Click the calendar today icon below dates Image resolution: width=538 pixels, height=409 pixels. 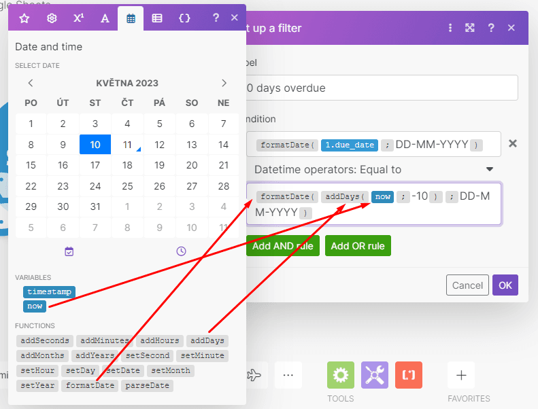[x=69, y=251]
